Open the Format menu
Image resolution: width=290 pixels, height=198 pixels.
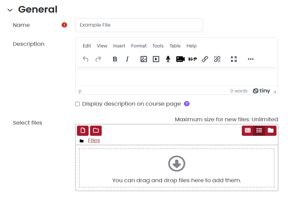point(139,46)
